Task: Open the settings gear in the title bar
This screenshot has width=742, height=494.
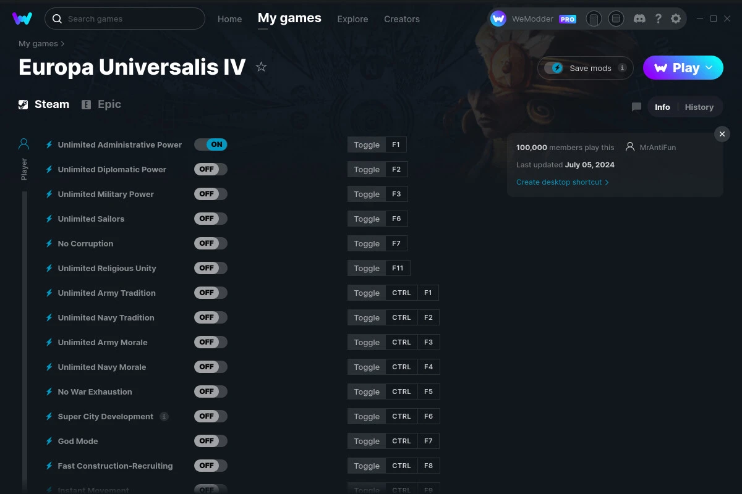Action: click(676, 19)
